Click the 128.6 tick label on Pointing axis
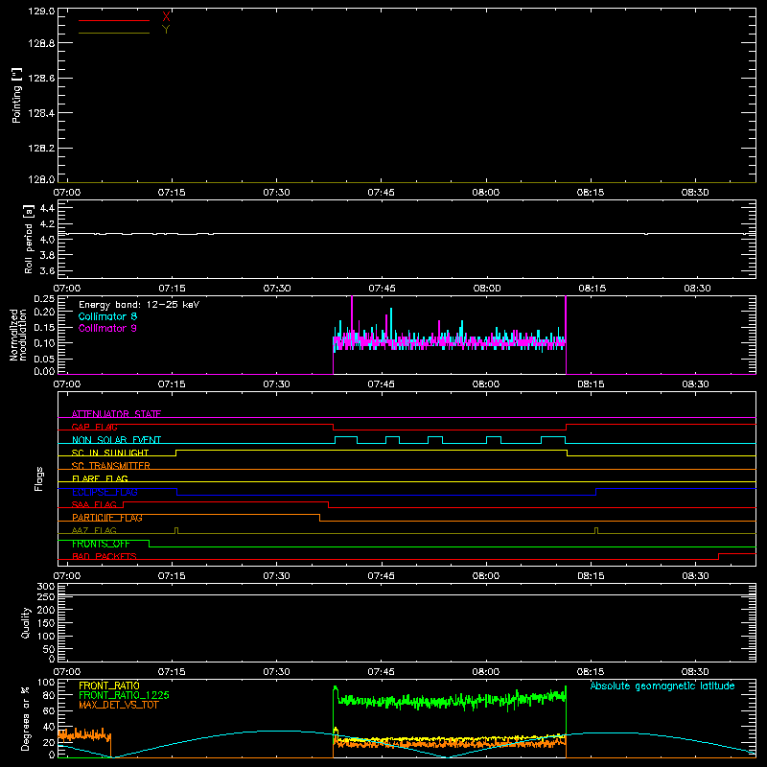Image resolution: width=767 pixels, height=767 pixels. coord(41,79)
